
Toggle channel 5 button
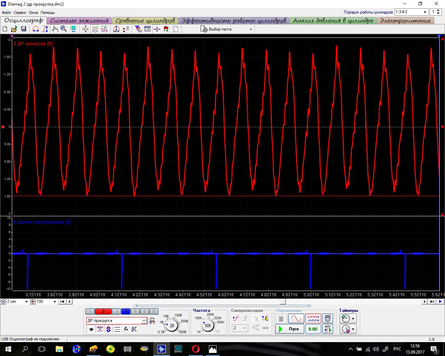point(135,311)
